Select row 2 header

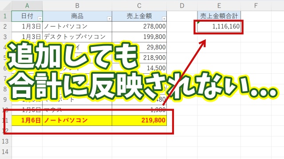(5, 26)
